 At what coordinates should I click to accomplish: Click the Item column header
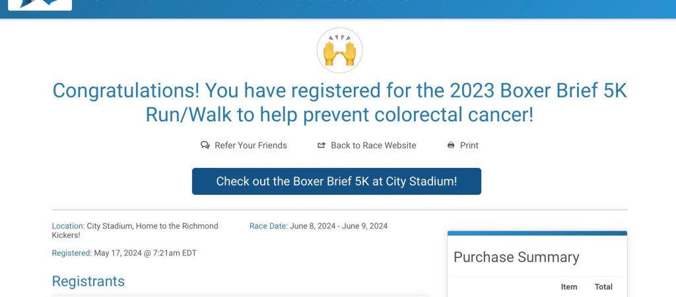[568, 286]
